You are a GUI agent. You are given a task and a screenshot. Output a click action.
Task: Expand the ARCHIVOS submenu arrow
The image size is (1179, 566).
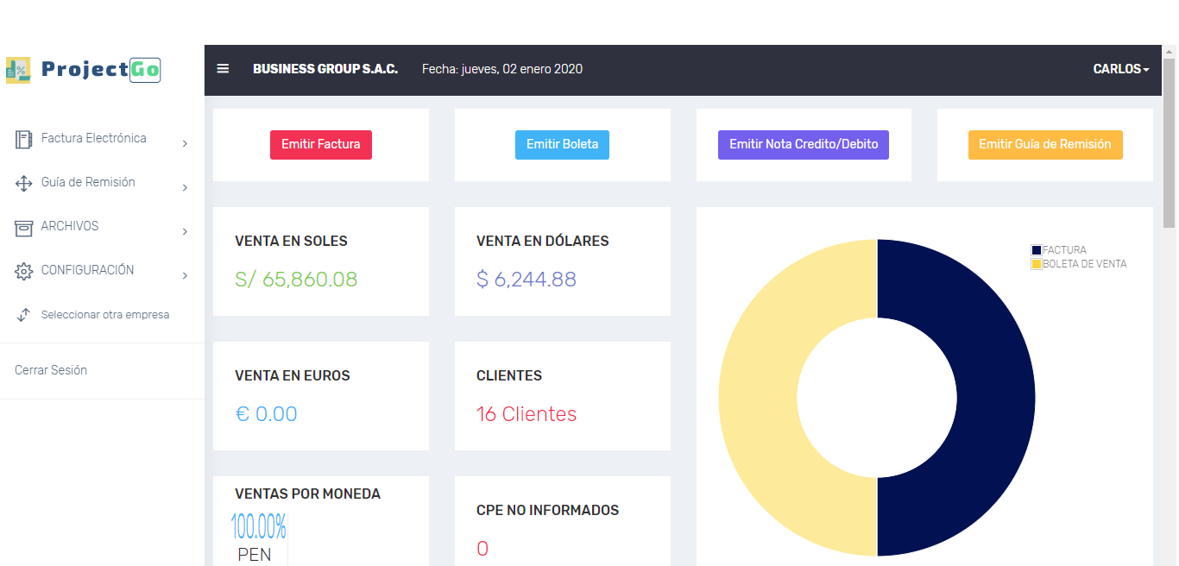[185, 232]
